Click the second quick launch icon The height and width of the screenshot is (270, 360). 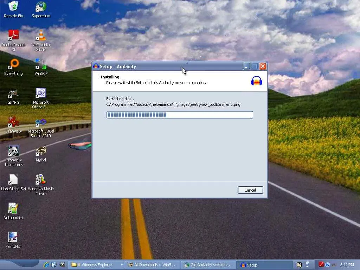pos(54,265)
